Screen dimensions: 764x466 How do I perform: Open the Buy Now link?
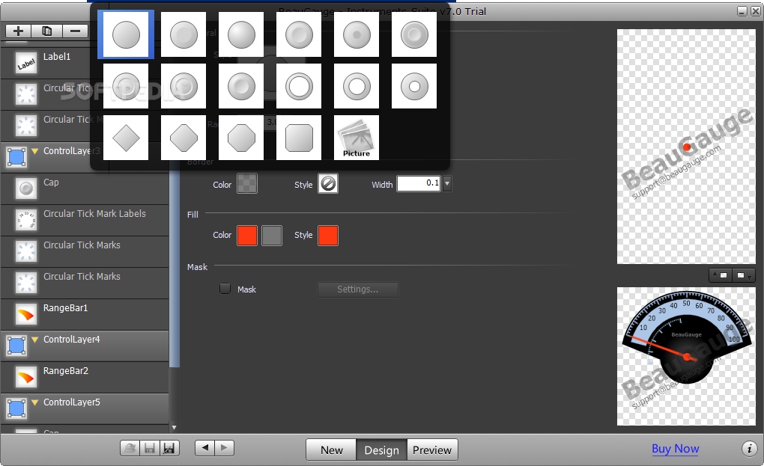click(676, 449)
